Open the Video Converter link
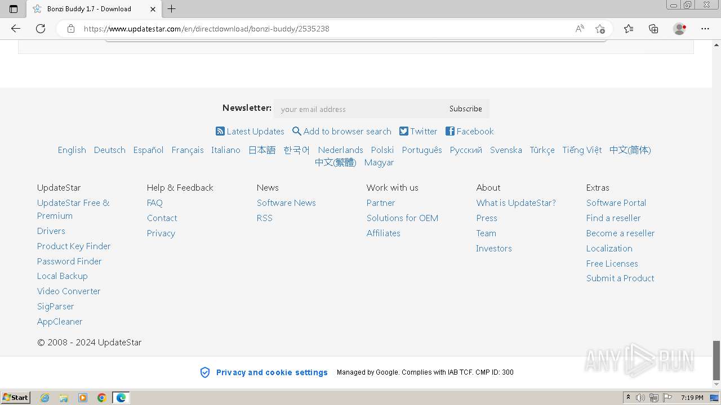 69,291
